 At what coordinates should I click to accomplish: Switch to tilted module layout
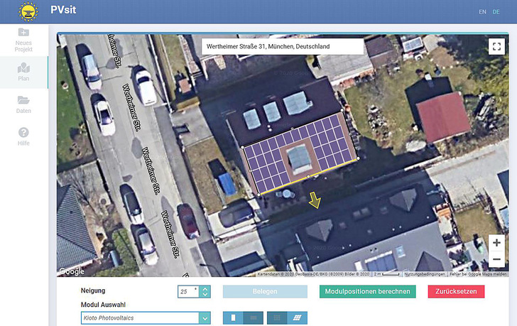(x=297, y=317)
